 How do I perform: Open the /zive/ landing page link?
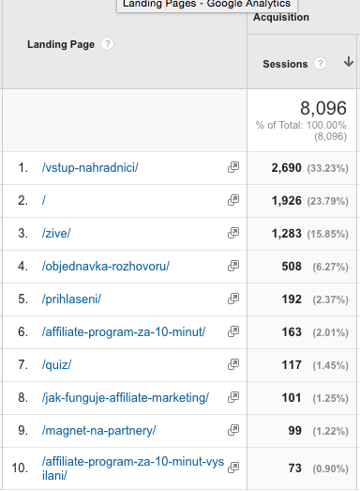[56, 233]
